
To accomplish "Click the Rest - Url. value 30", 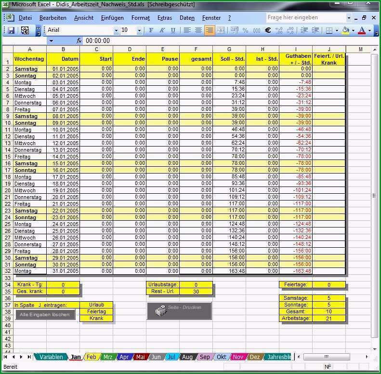I will coord(196,292).
